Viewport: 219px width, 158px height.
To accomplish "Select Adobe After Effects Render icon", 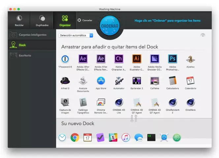I will [101, 59].
